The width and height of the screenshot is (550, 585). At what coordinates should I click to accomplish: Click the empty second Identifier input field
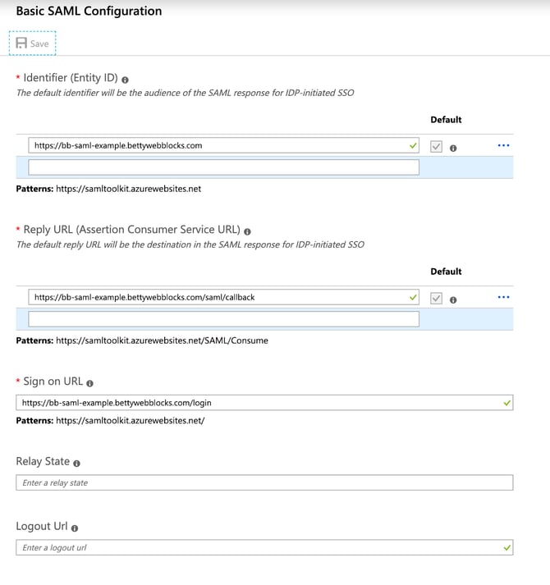pyautogui.click(x=223, y=167)
